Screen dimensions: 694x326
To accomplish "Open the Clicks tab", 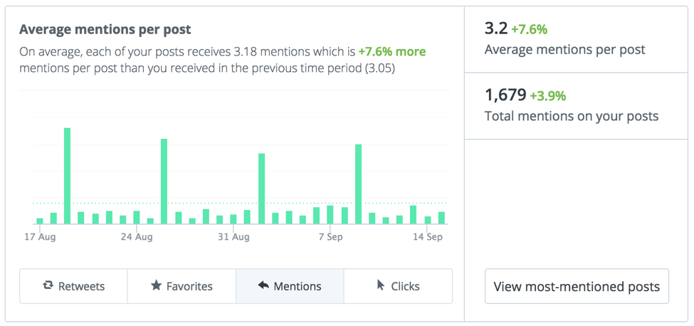I will 398,286.
